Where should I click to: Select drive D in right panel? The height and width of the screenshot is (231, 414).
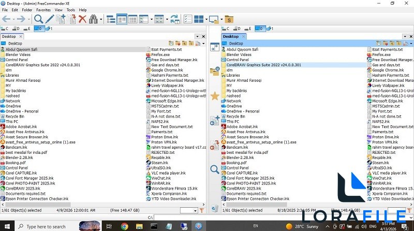237,28
